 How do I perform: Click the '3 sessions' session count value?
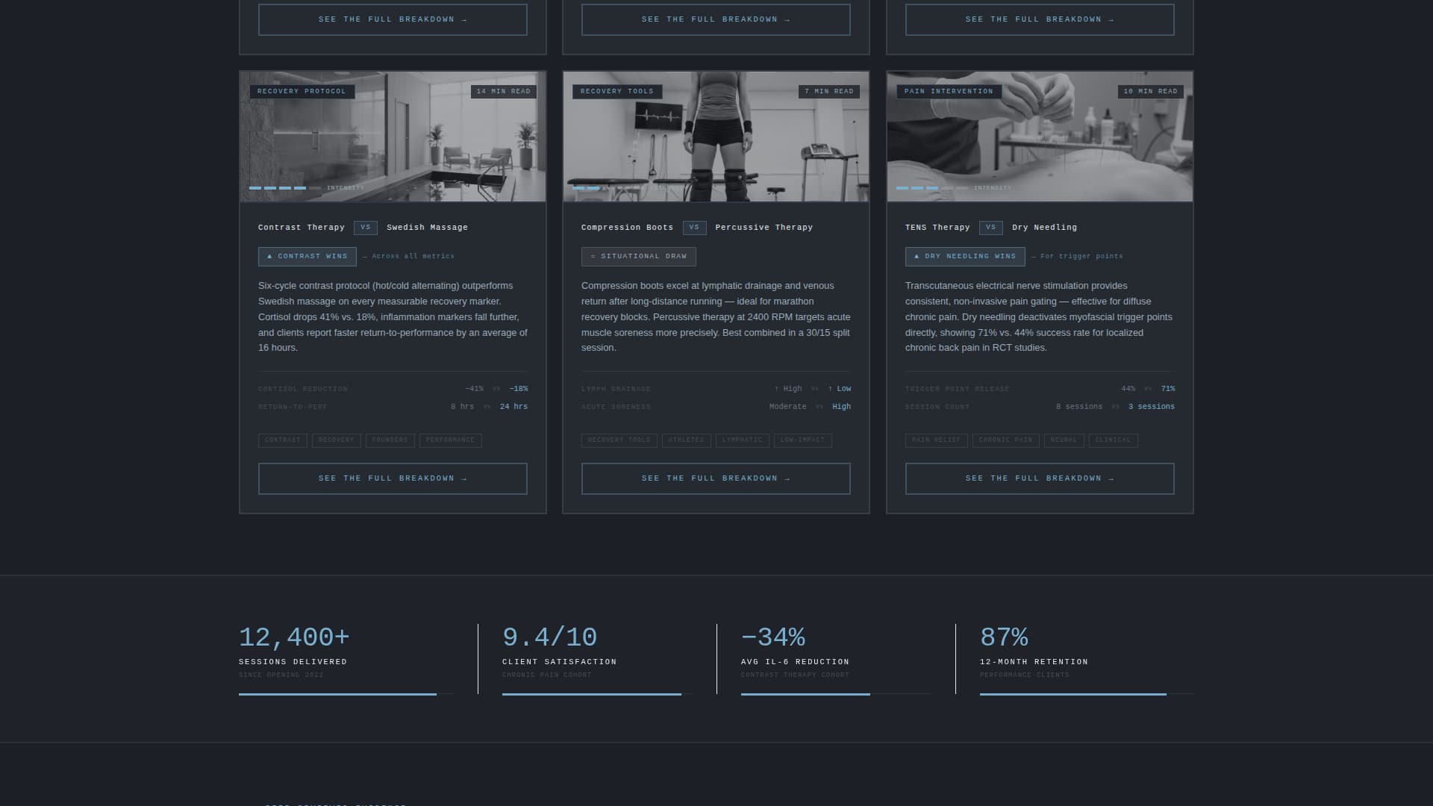(1152, 407)
